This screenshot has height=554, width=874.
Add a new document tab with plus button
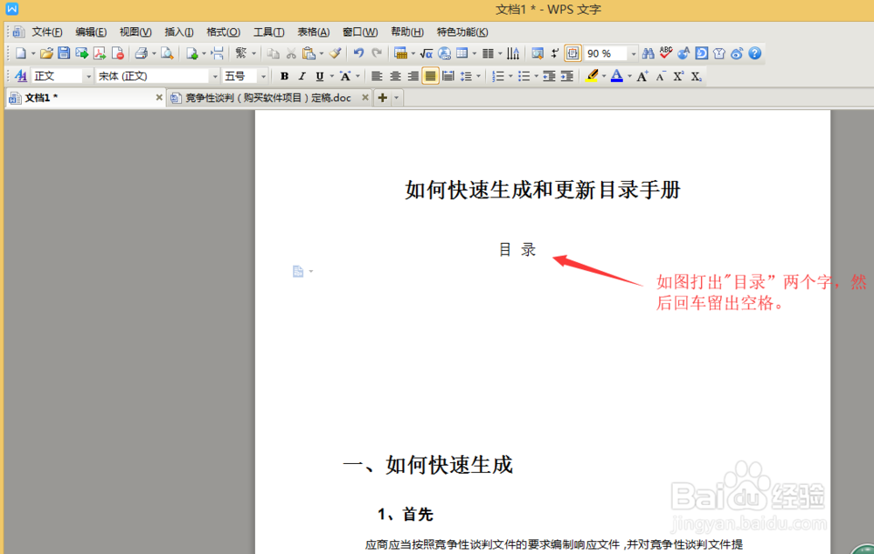[x=383, y=98]
